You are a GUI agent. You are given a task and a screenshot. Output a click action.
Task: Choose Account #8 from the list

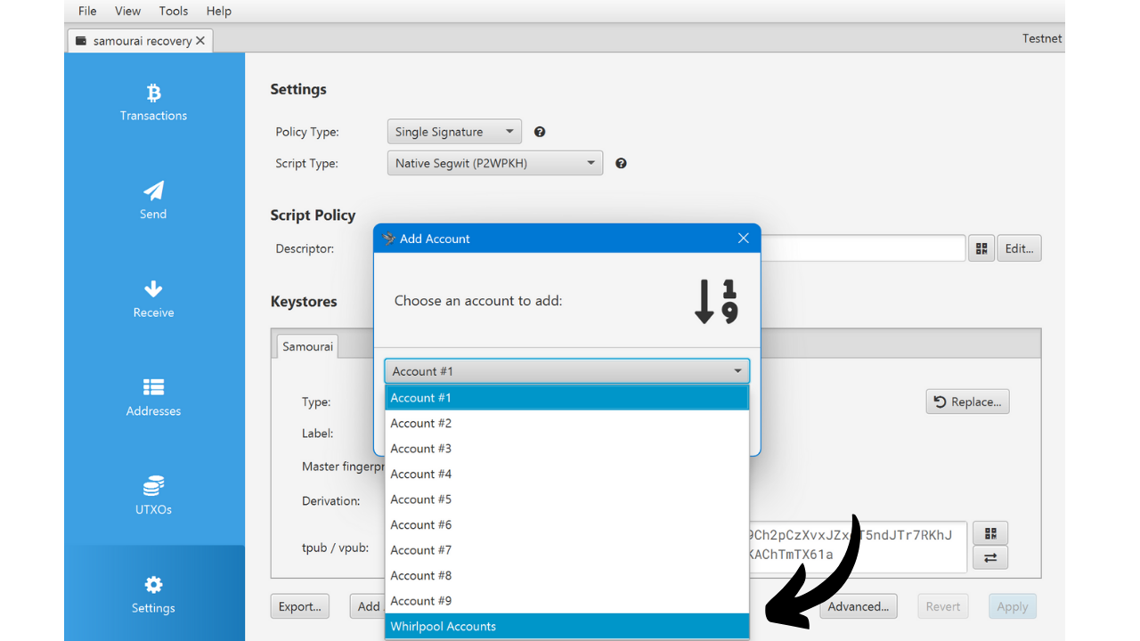567,575
